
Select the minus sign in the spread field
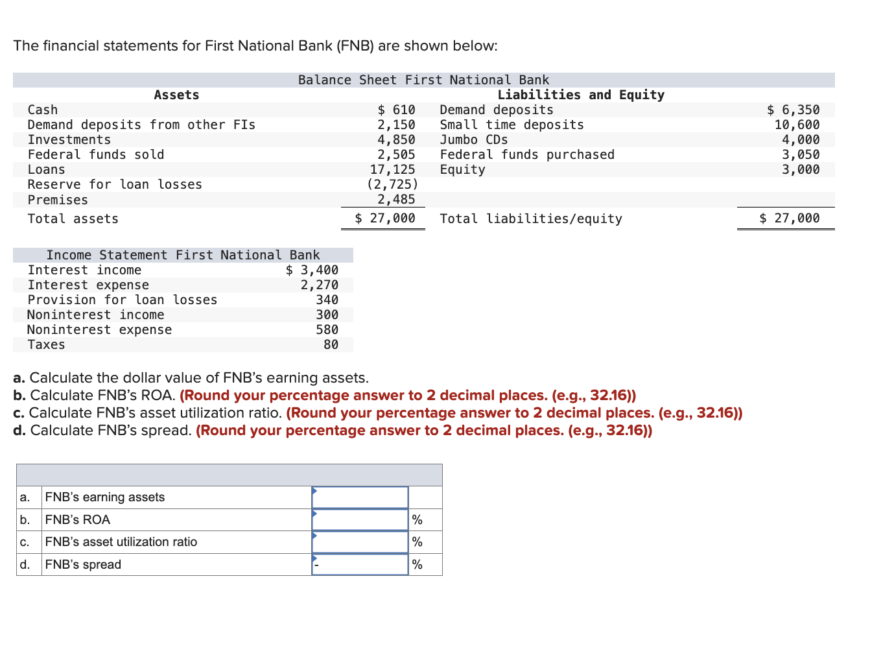(x=317, y=565)
